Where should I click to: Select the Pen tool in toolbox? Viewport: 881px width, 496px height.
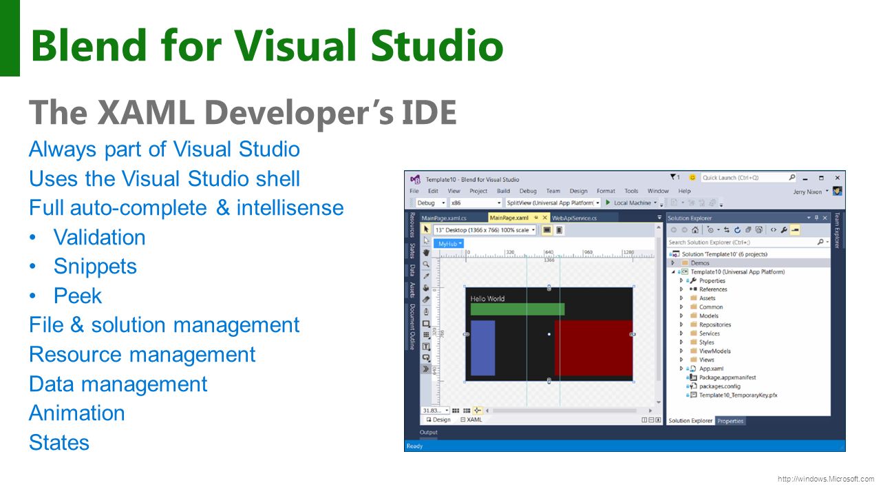[426, 311]
